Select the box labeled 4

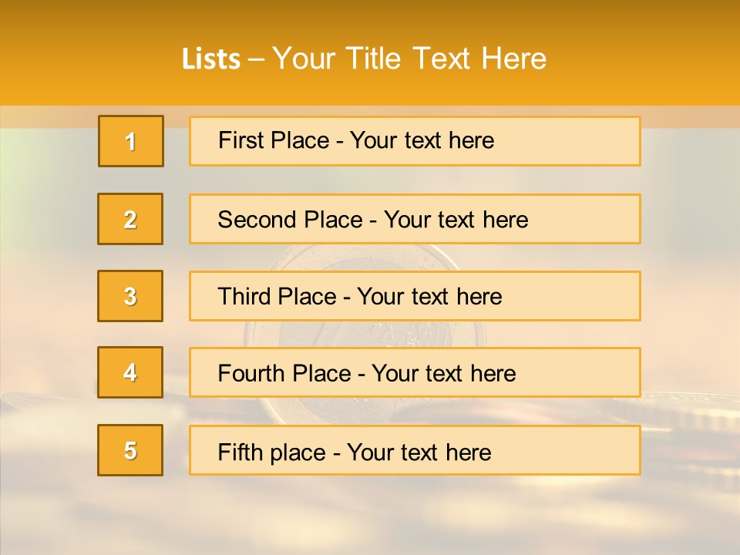[x=130, y=372]
